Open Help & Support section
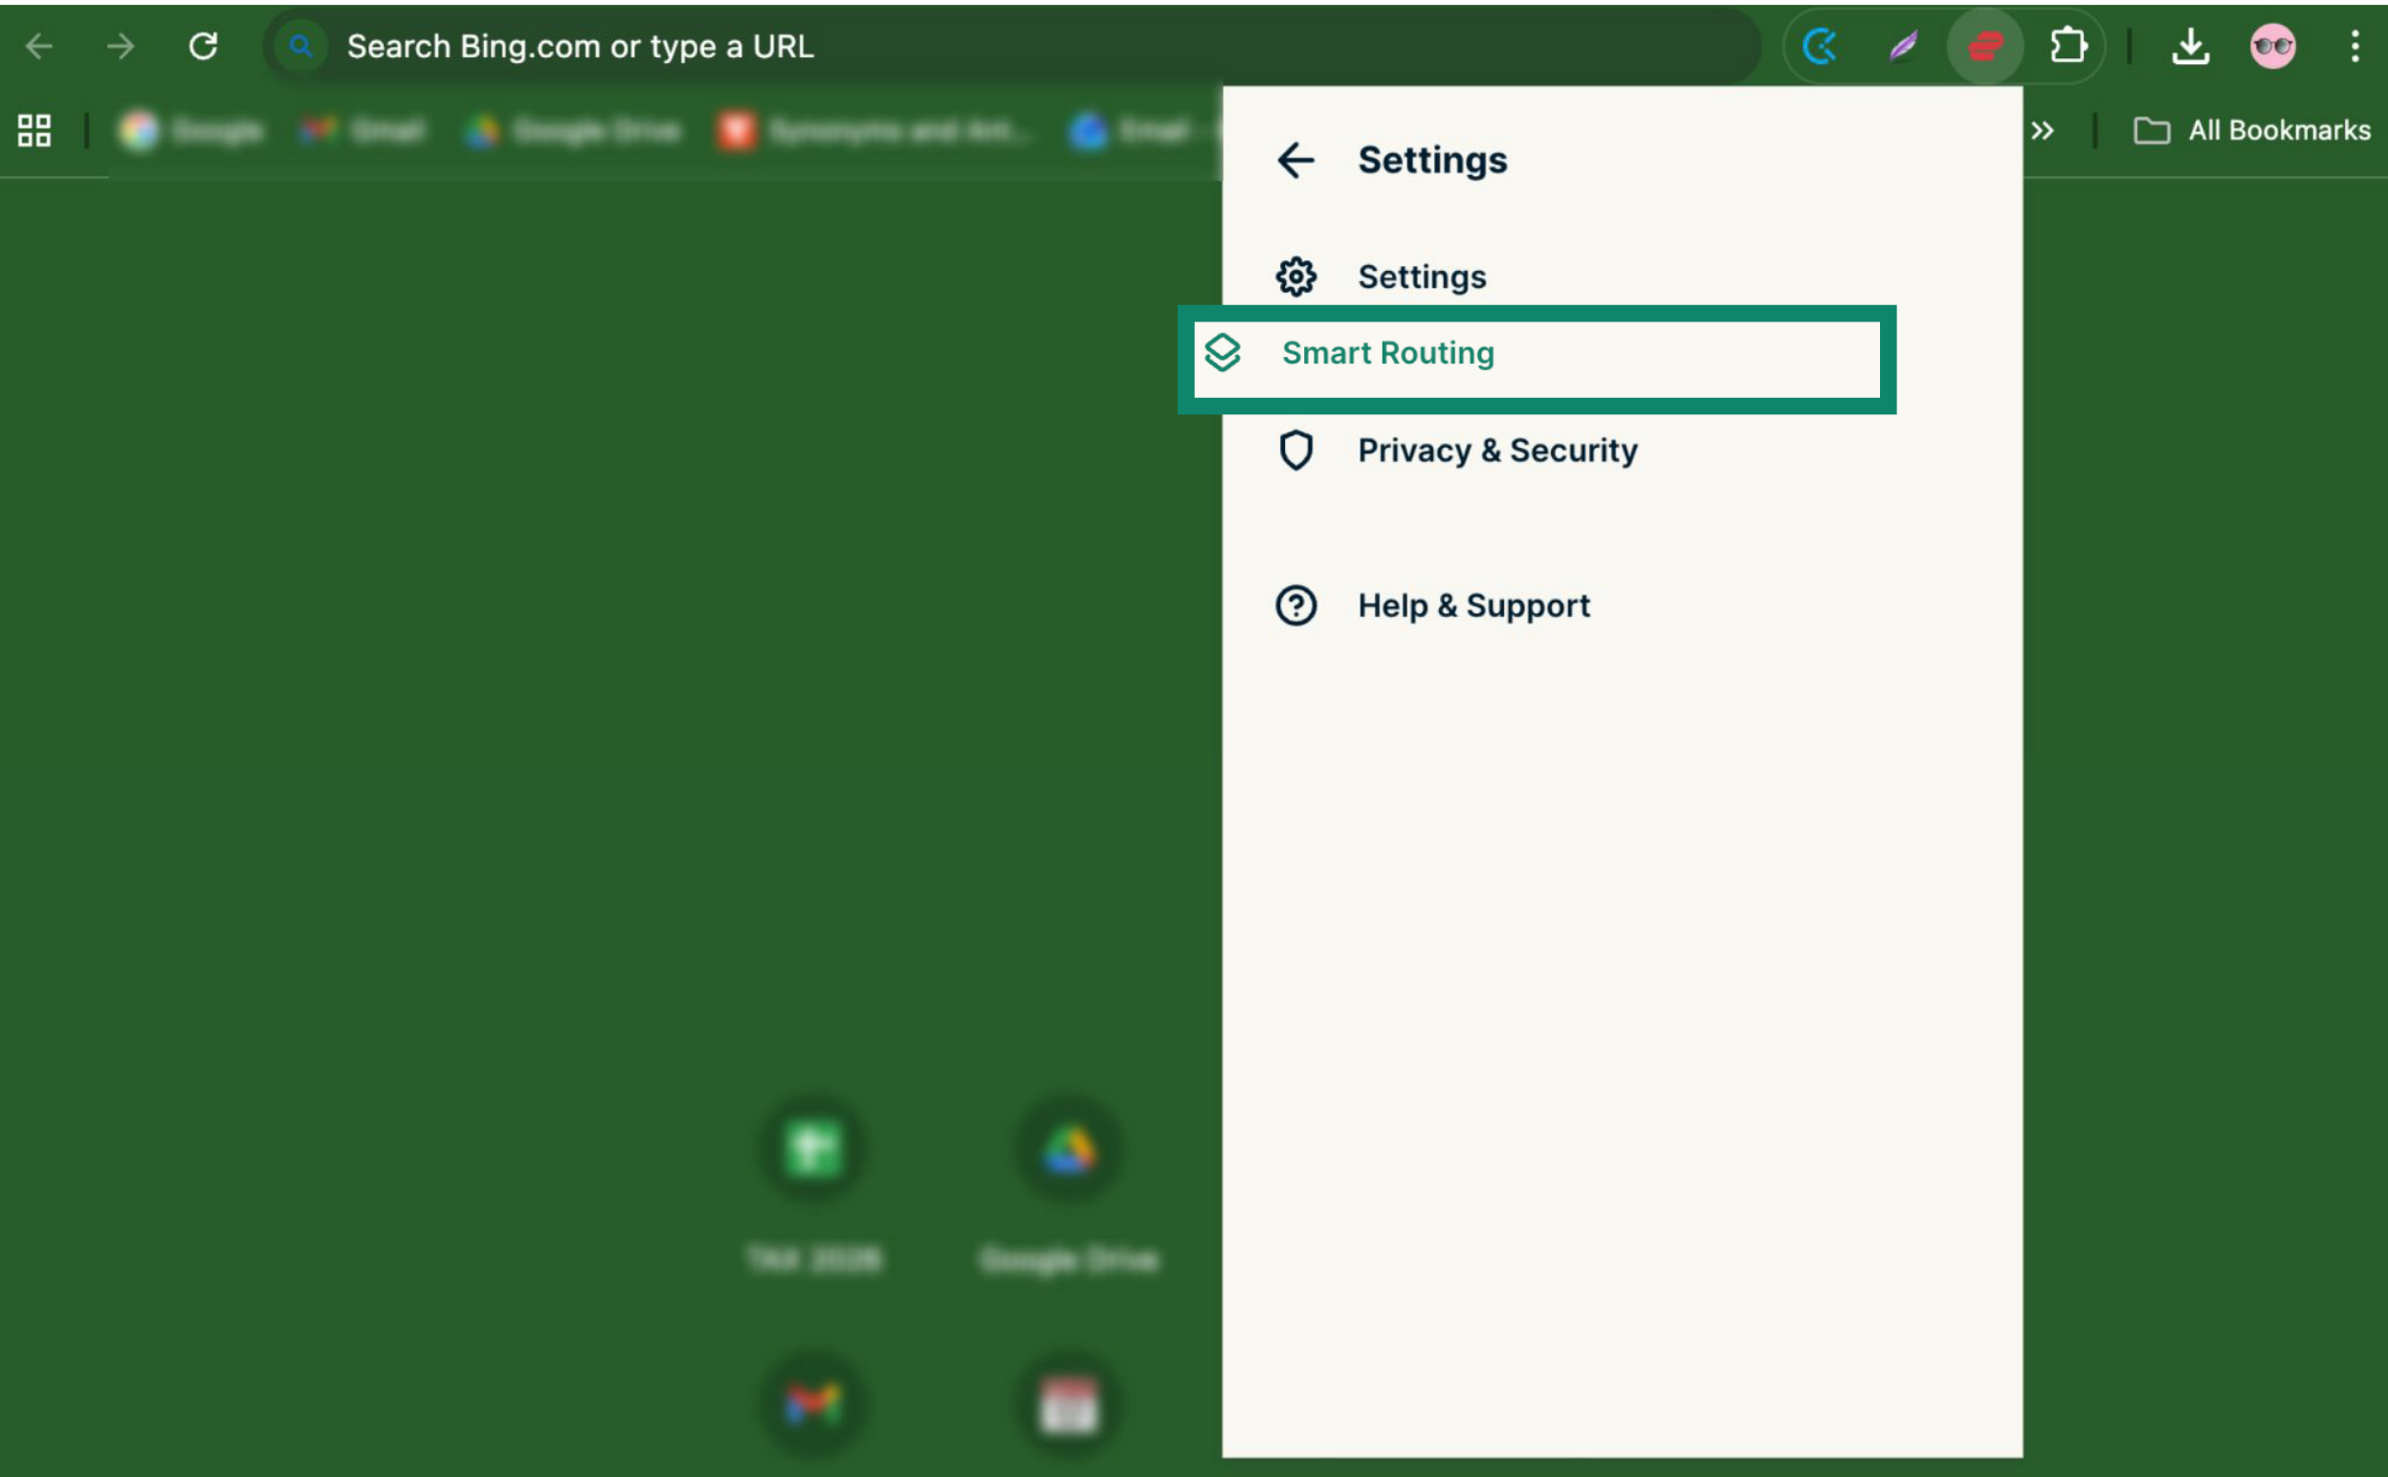The image size is (2388, 1477). pos(1471,606)
